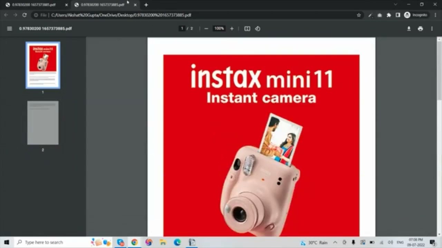Screen dimensions: 442x248
Task: Rotate the PDF counterclockwise
Action: pyautogui.click(x=258, y=29)
